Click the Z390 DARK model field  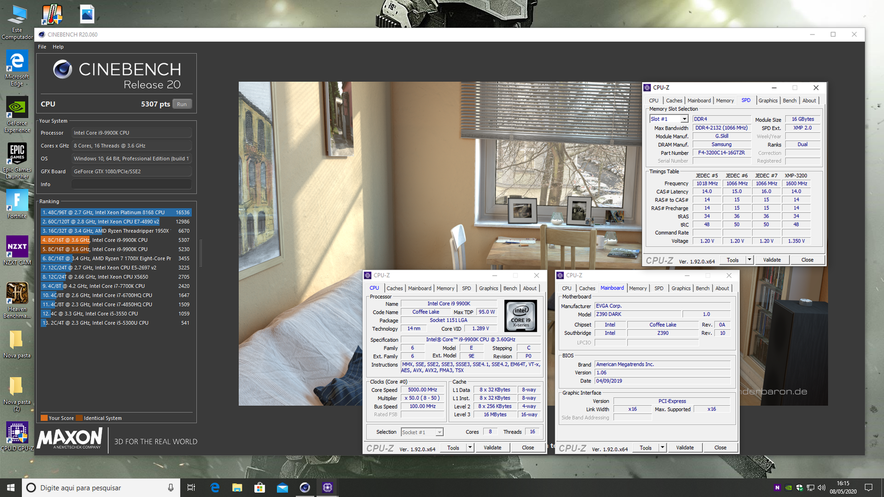click(638, 314)
